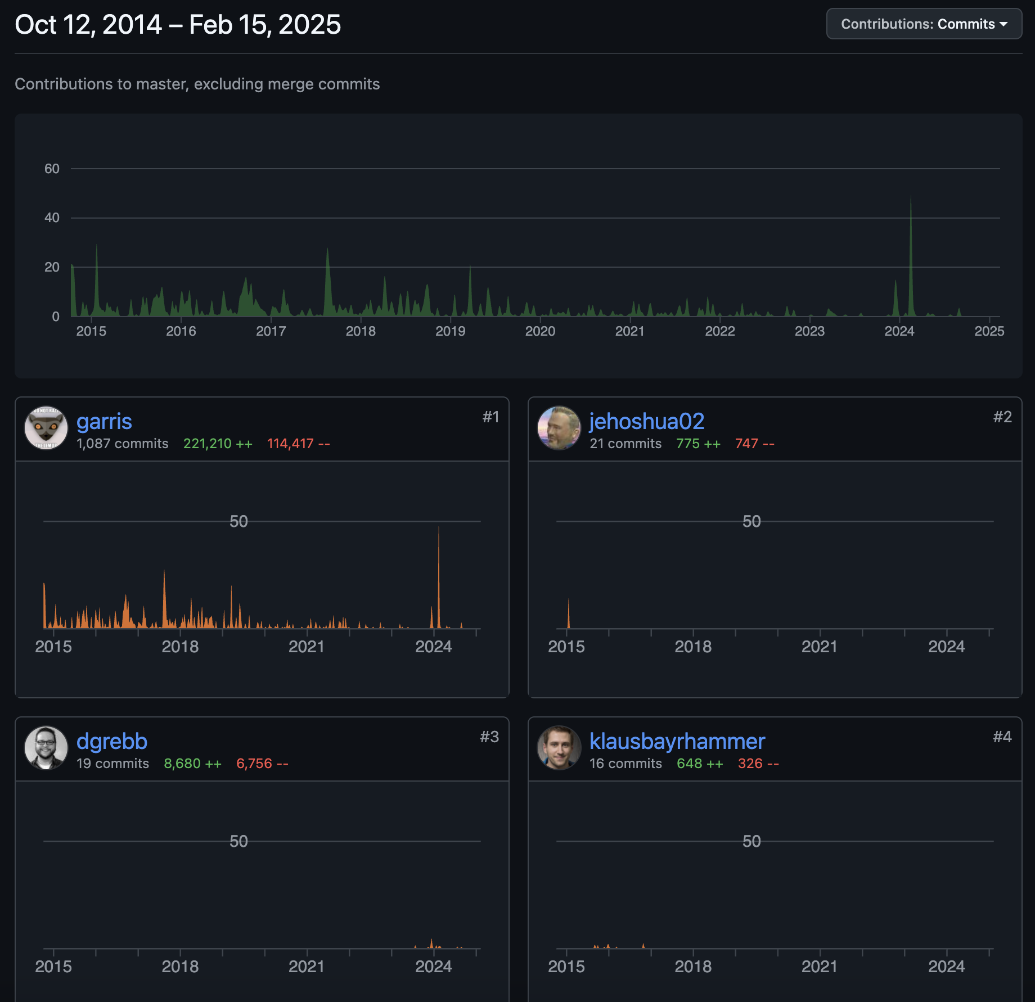
Task: Open jehoshua02 profile link
Action: [646, 421]
